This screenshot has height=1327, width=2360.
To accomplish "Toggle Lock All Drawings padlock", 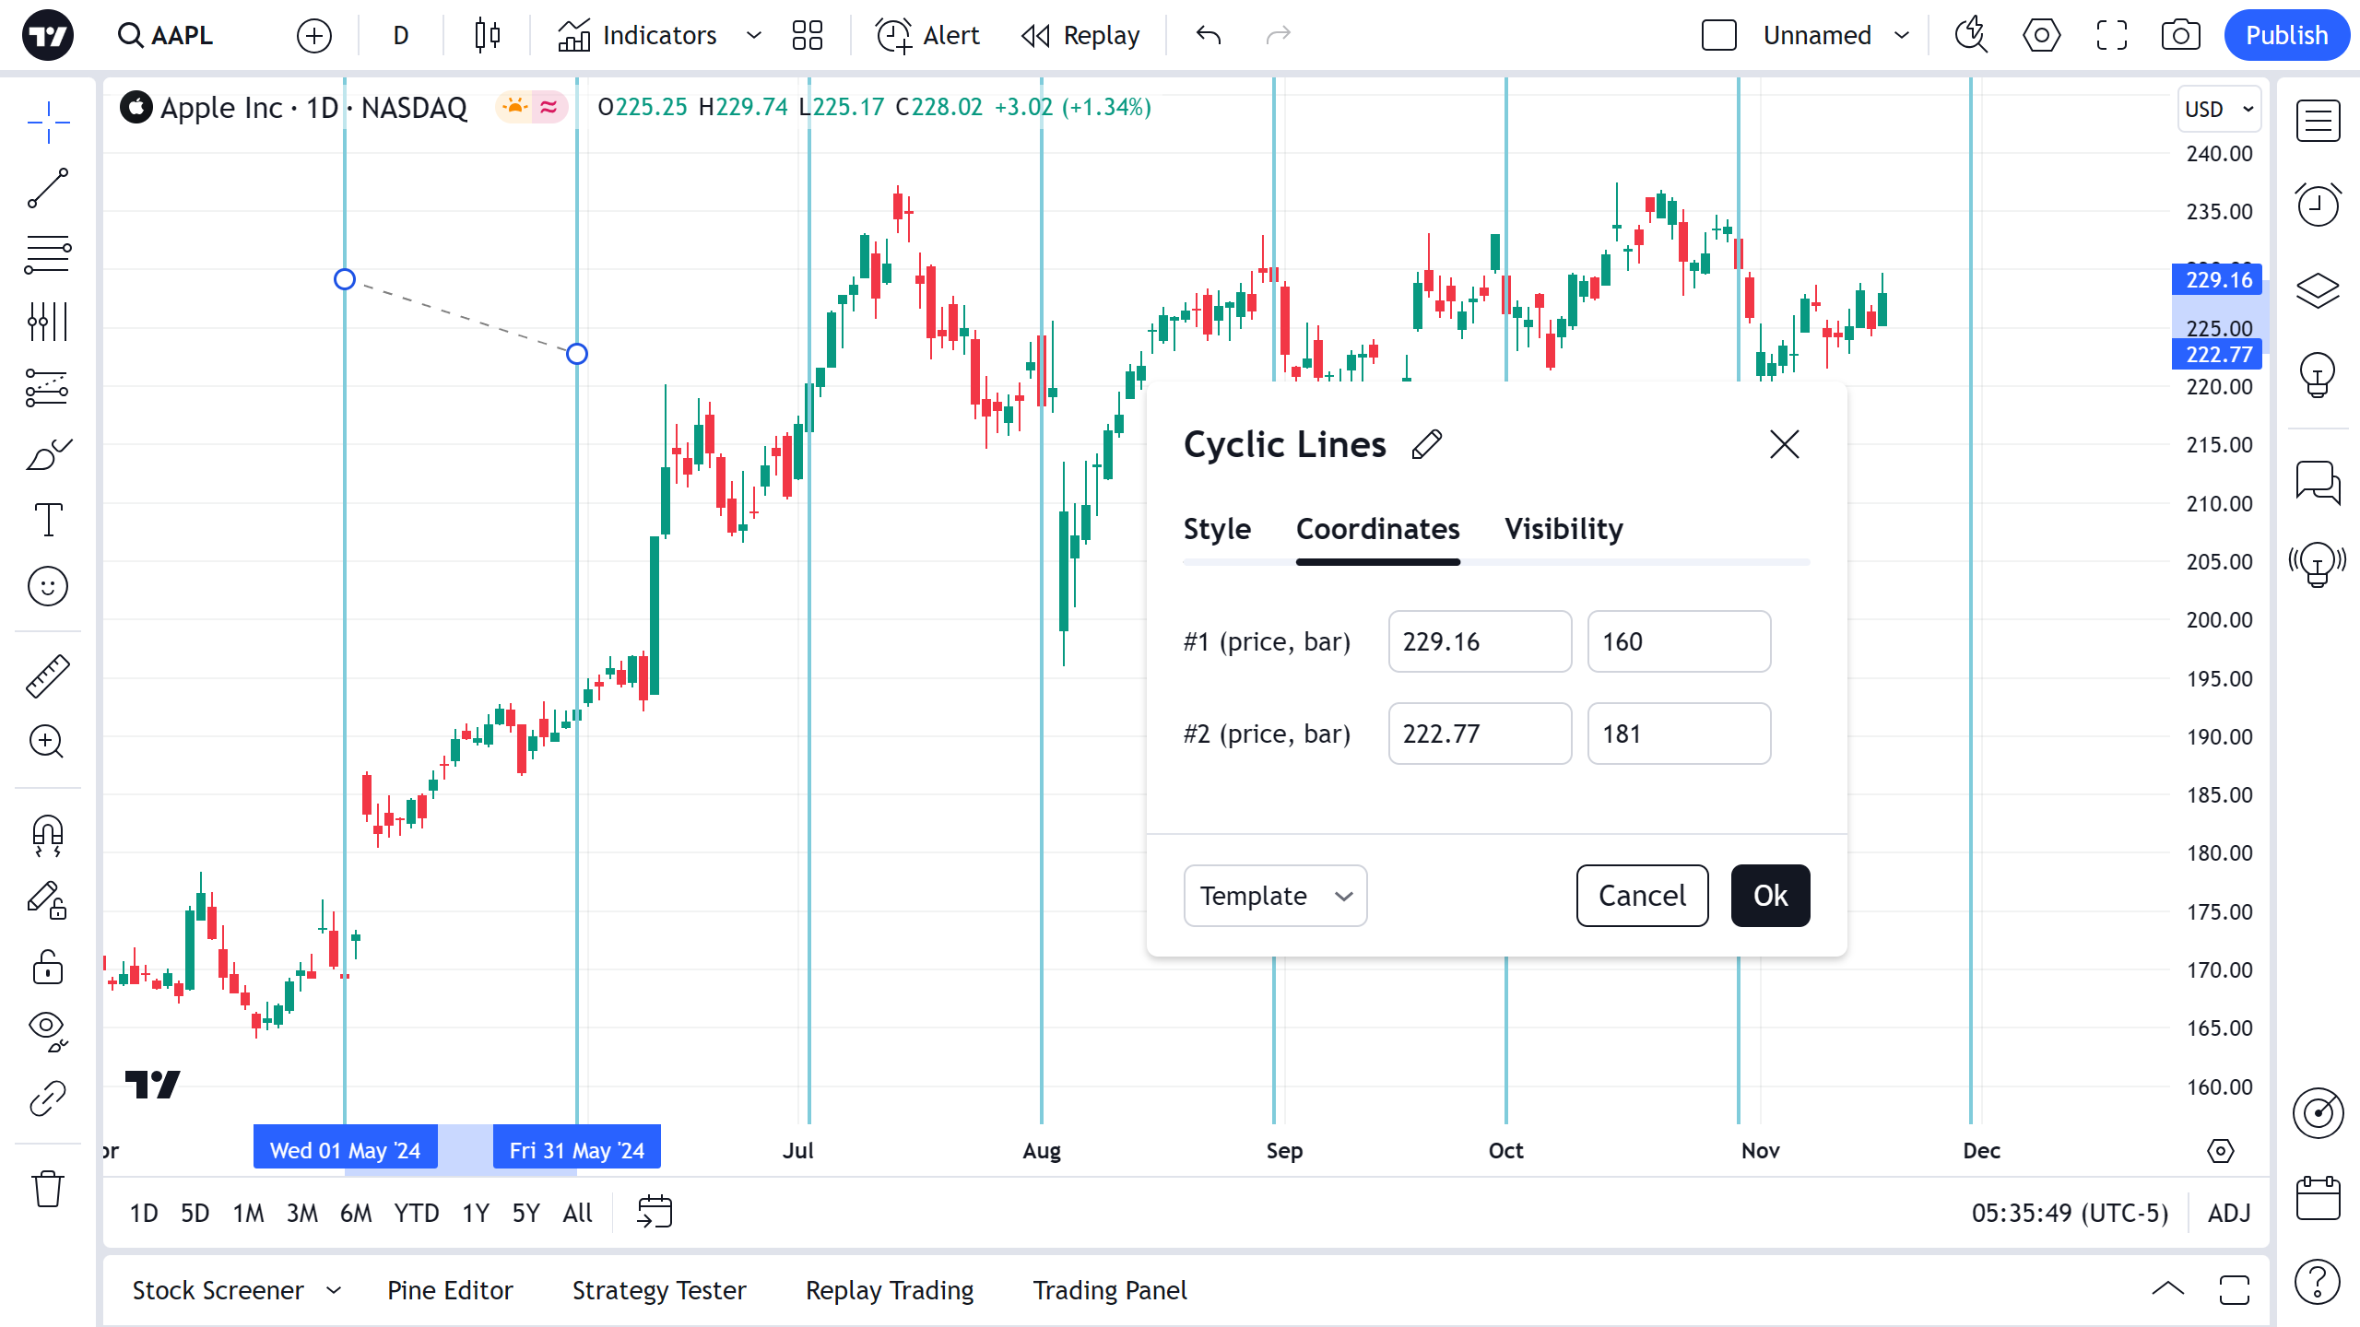I will (48, 968).
